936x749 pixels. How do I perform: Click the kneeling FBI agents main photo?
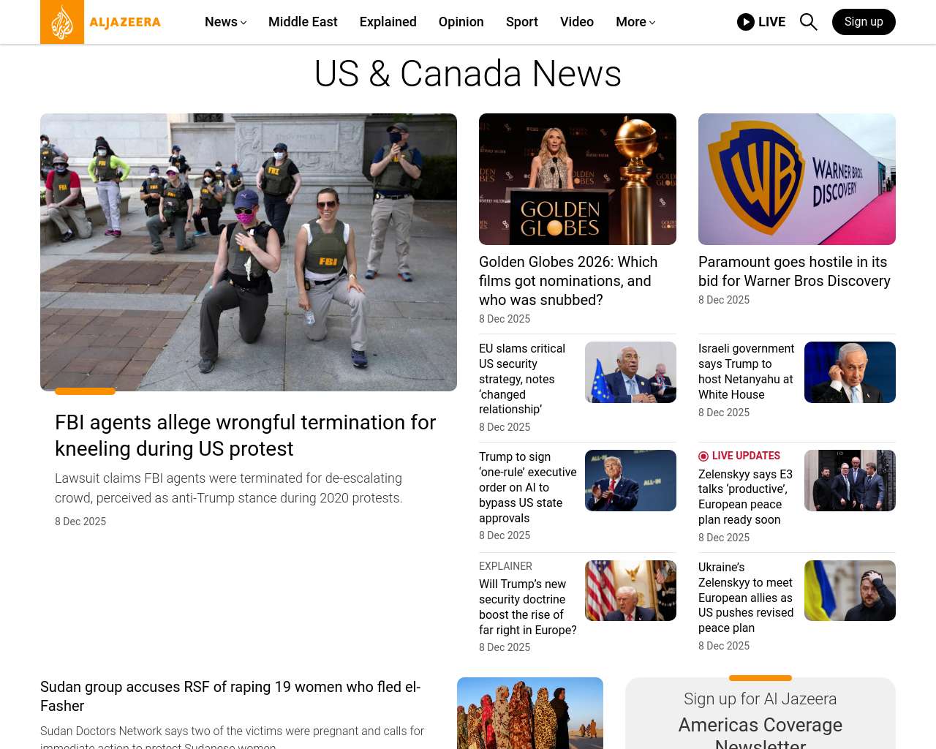(x=249, y=252)
